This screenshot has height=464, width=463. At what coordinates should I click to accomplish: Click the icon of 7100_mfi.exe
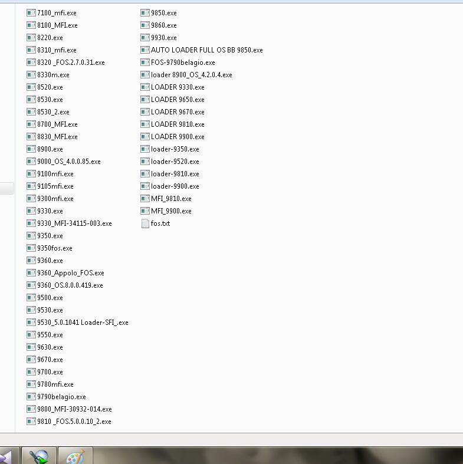pyautogui.click(x=31, y=13)
